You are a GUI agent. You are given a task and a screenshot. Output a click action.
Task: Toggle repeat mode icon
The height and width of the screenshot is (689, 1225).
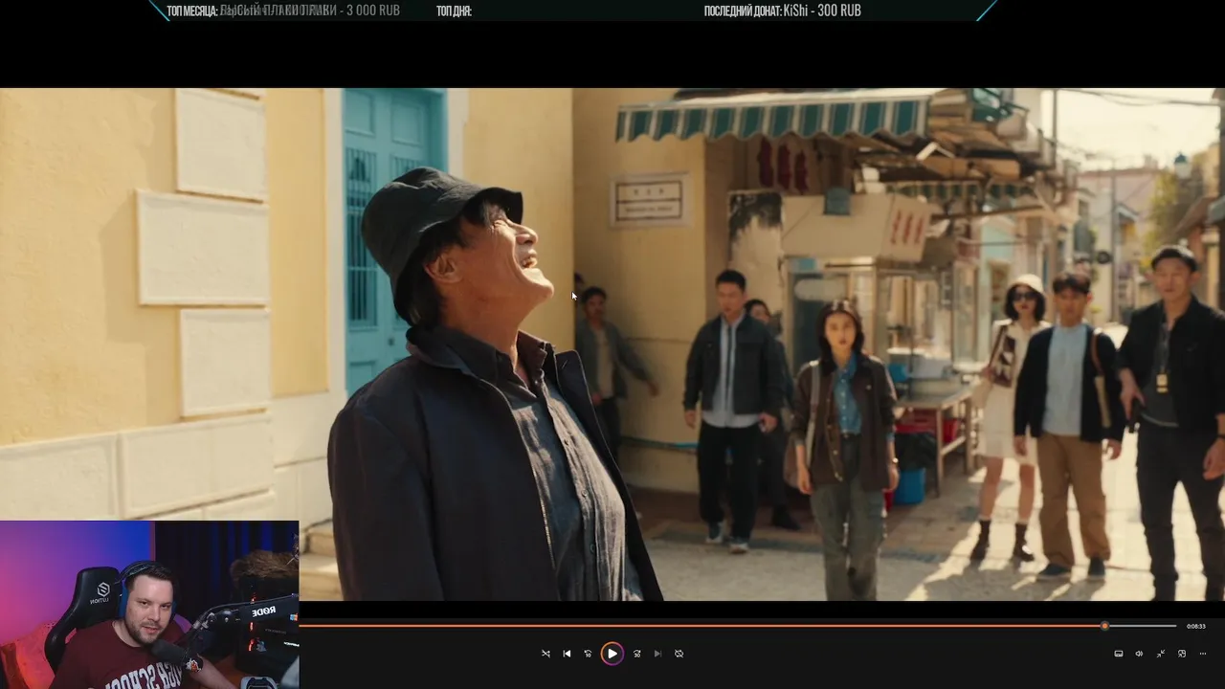click(x=679, y=654)
